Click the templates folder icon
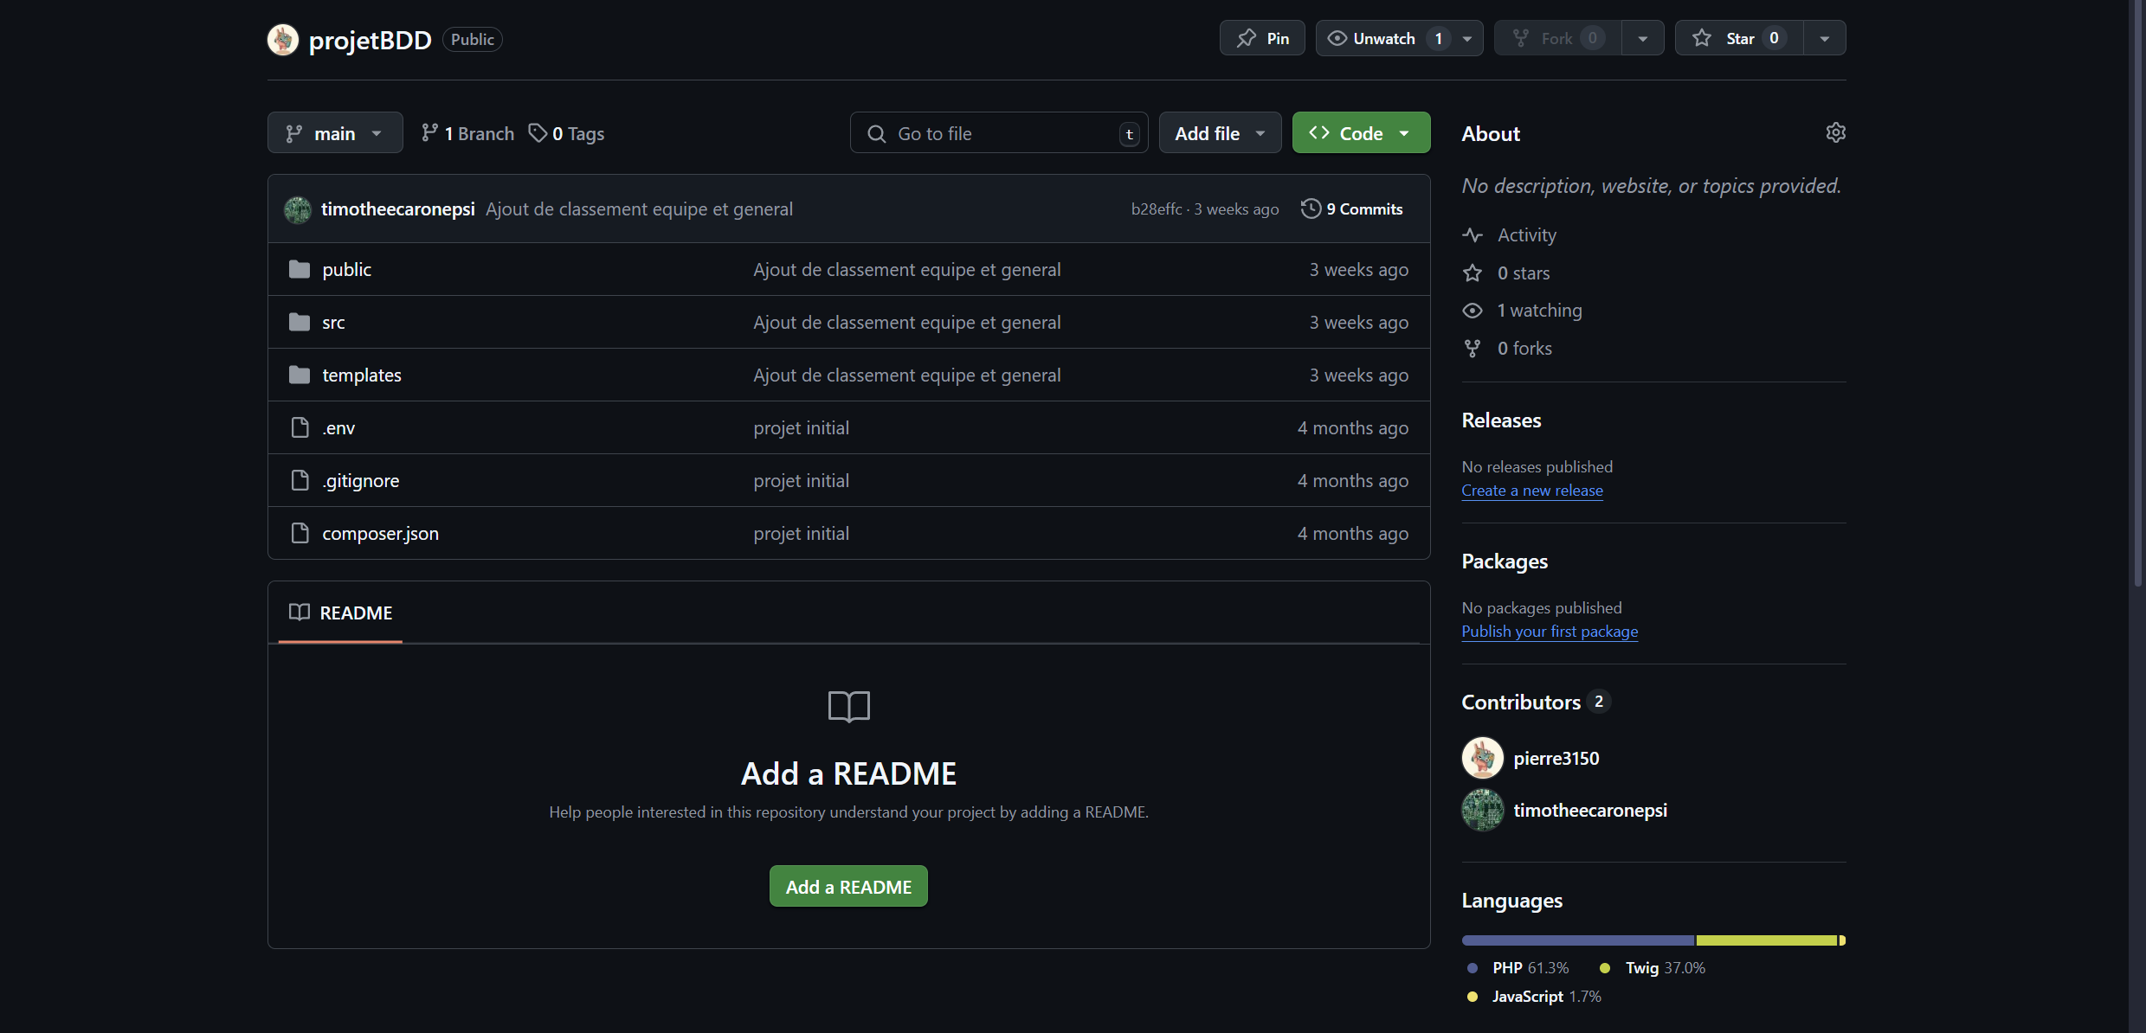Image resolution: width=2146 pixels, height=1033 pixels. (300, 375)
